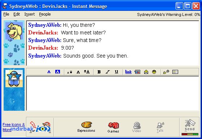
Task: Open the Insert menu
Action: click(30, 14)
